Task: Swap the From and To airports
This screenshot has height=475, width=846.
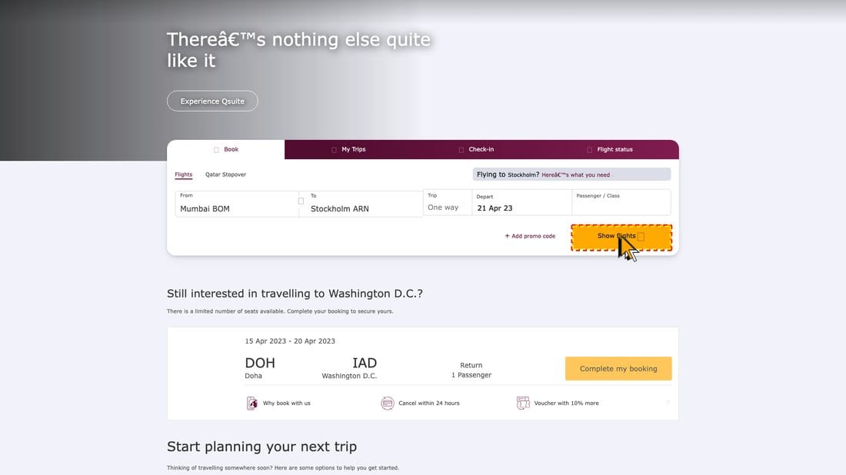Action: [x=301, y=201]
